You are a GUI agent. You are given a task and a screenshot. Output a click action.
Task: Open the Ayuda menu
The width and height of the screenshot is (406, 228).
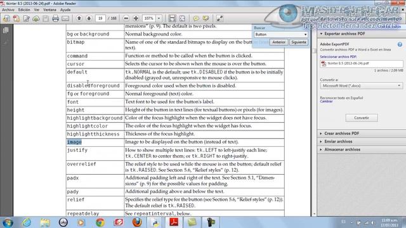pyautogui.click(x=65, y=10)
